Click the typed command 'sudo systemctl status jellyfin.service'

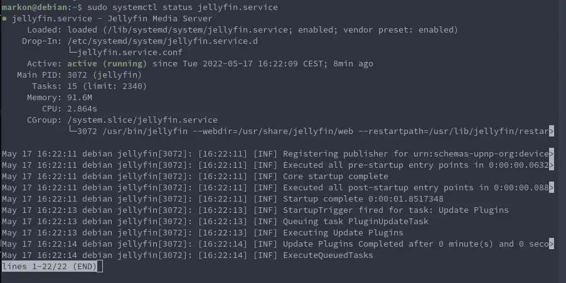183,8
